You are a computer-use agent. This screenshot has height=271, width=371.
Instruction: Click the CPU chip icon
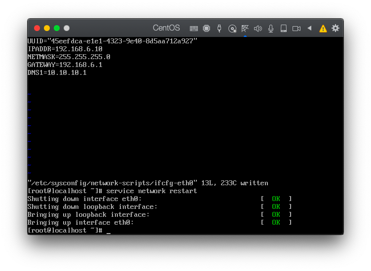click(x=206, y=29)
